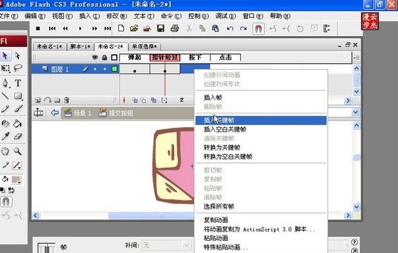This screenshot has height=253, width=398.
Task: Choose the Free Transform tool
Action: [x=5, y=68]
